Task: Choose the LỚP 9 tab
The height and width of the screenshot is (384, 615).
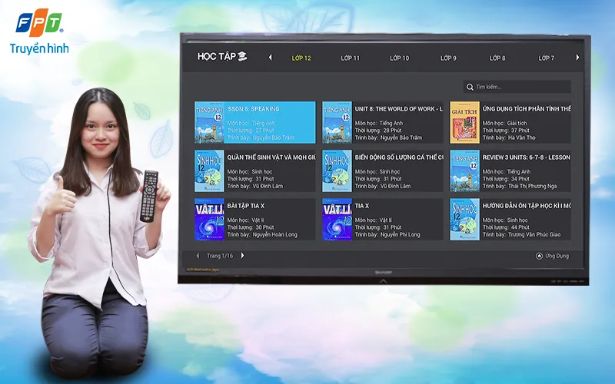Action: pyautogui.click(x=448, y=58)
